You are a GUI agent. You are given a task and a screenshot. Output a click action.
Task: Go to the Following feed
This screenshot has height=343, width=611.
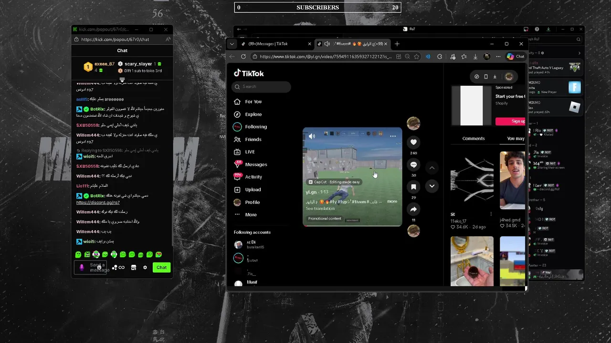250,127
